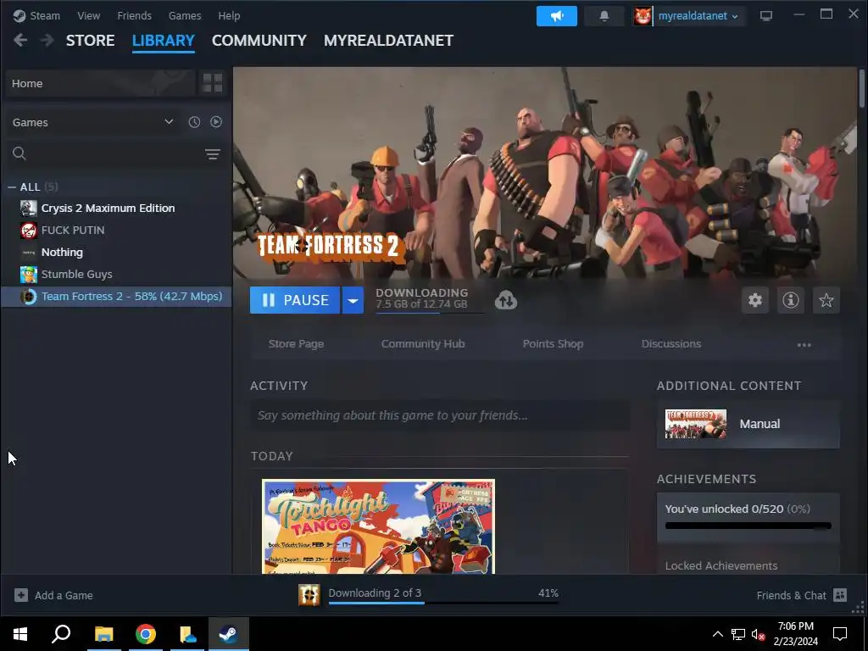This screenshot has height=651, width=868.
Task: Open the more options ellipsis menu
Action: 804,344
